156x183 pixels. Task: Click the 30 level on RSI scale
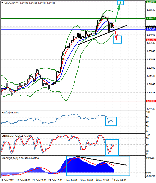(148, 126)
